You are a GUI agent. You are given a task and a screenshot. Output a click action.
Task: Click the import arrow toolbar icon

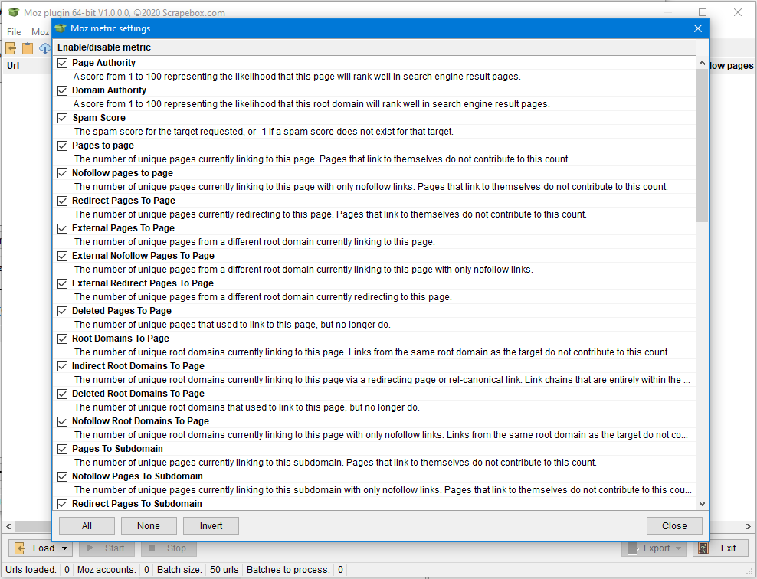[x=11, y=47]
